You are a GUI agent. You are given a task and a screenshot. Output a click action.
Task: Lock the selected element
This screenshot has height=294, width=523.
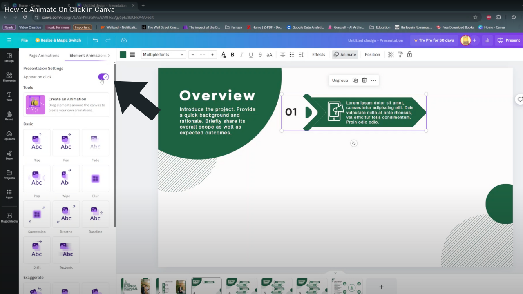click(x=409, y=55)
